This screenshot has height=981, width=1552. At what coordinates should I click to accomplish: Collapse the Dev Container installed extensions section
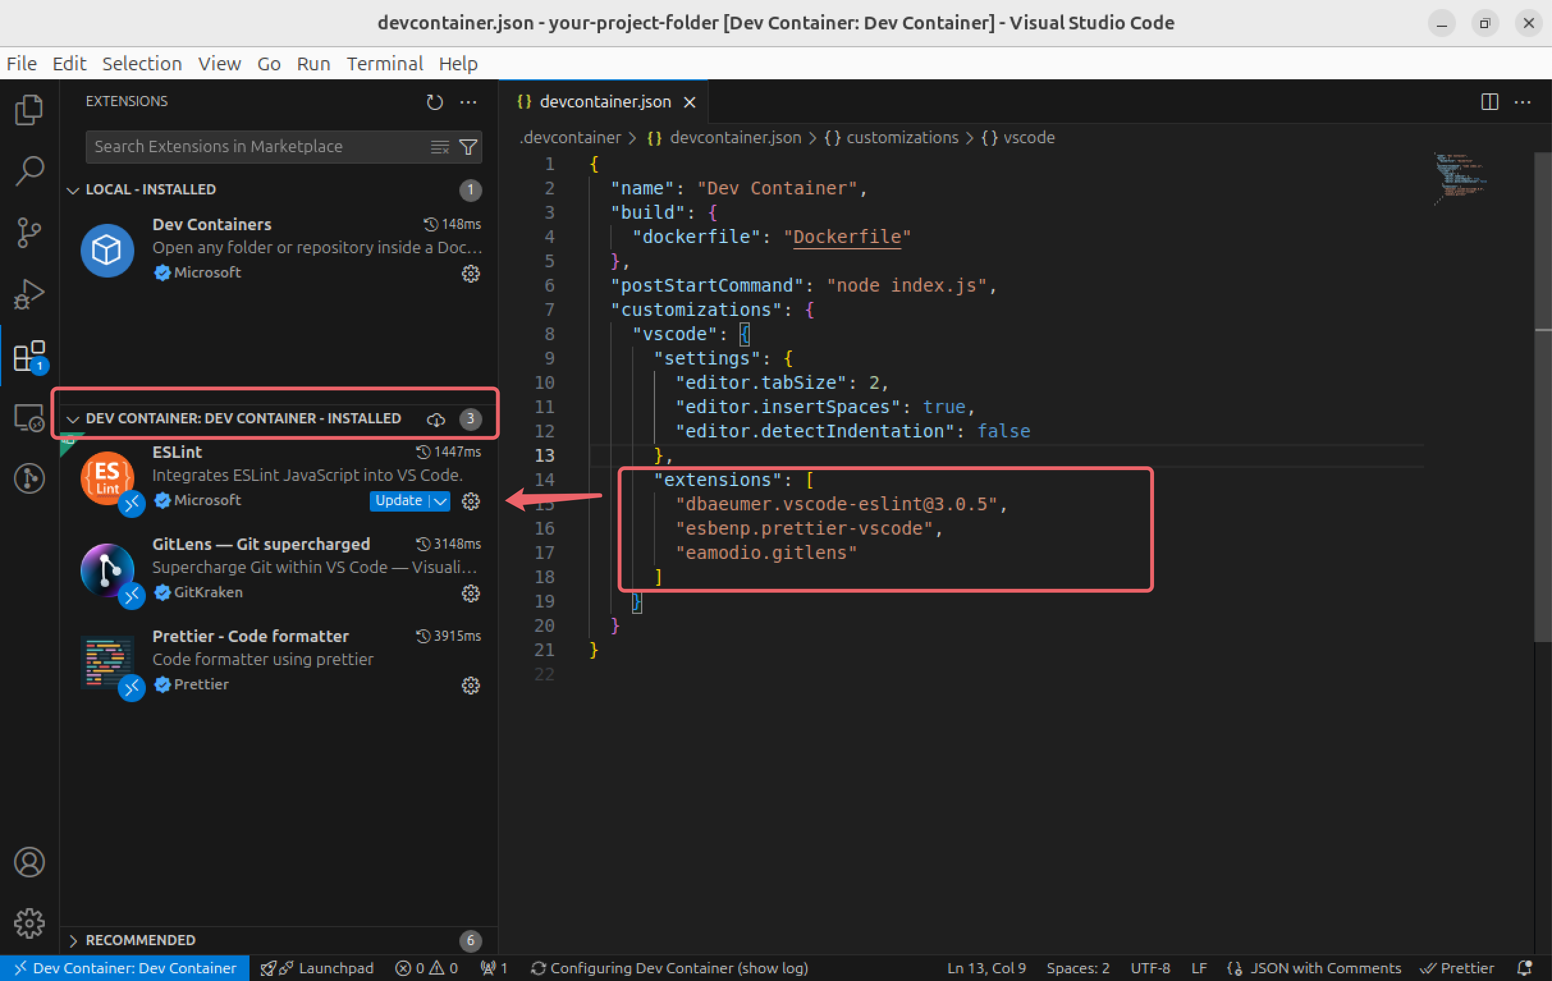(73, 418)
